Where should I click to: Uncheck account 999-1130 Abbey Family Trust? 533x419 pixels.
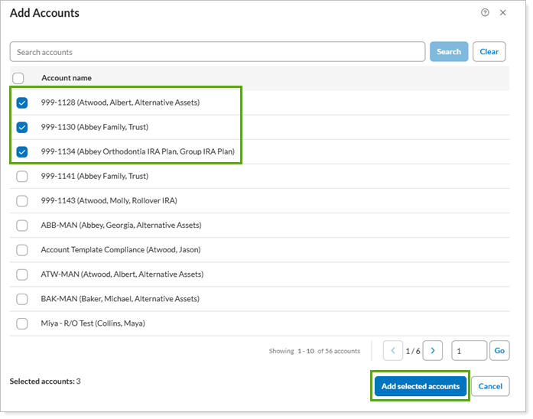click(x=22, y=127)
